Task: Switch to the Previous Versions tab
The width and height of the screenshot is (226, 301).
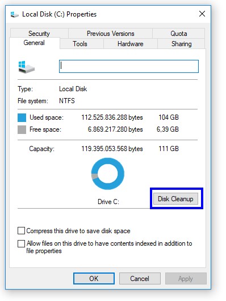Action: (x=110, y=34)
